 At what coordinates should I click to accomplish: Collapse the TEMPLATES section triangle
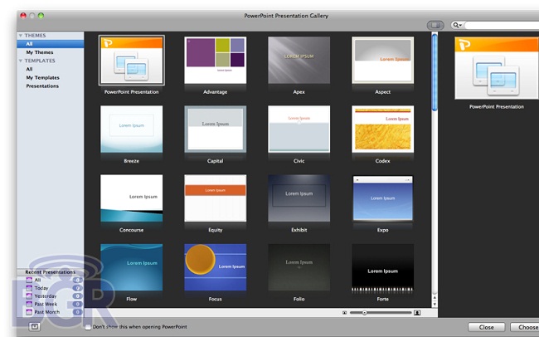pos(21,61)
